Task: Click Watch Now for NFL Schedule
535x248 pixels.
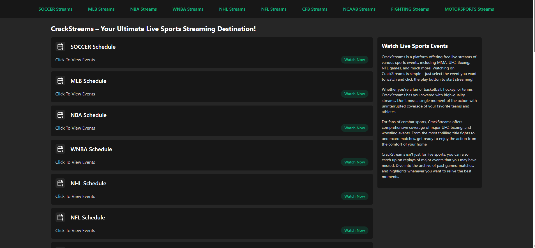Action: tap(354, 230)
